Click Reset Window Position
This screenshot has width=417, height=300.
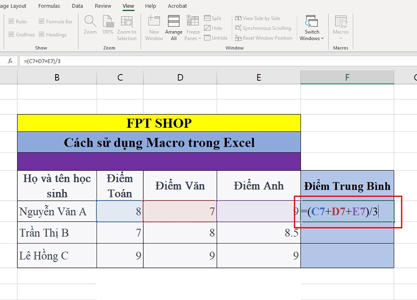click(x=263, y=38)
